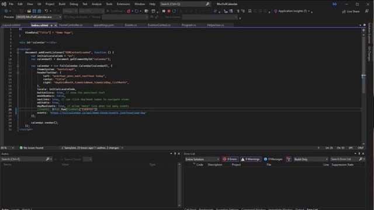374x210 pixels.
Task: Click the Autos panel vertical scrollbar down arrow
Action: coord(179,205)
